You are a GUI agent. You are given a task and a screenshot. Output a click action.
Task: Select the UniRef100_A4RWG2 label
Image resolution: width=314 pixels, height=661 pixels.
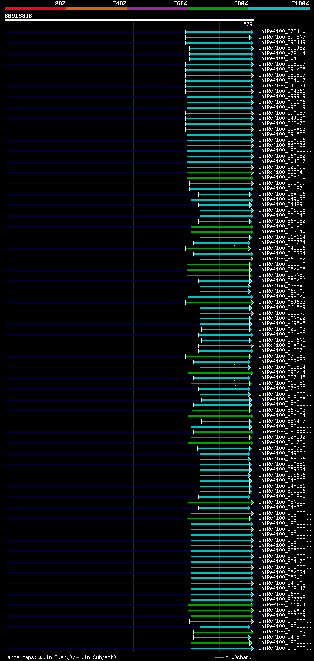[x=282, y=199]
